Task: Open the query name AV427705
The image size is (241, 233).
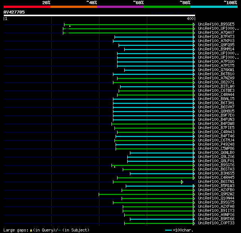Action: 14,12
